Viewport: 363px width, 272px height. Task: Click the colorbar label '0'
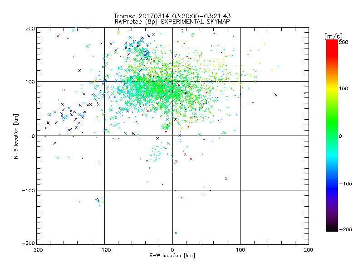(340, 136)
